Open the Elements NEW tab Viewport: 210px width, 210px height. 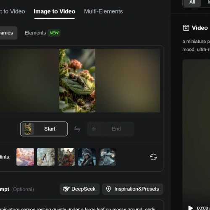[42, 33]
